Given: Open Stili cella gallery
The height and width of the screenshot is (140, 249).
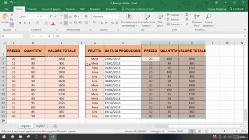Looking at the screenshot, I should click(x=160, y=20).
